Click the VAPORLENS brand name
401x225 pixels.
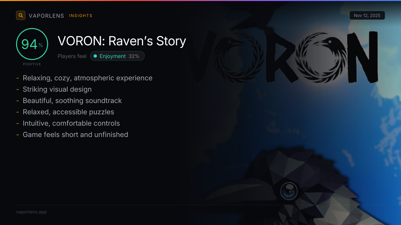click(46, 16)
